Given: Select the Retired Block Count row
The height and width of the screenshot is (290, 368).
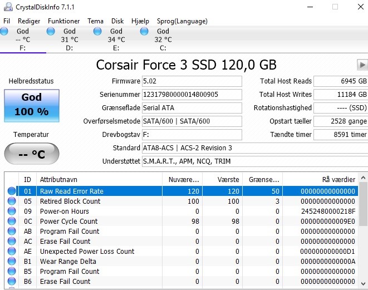Looking at the screenshot, I should coord(181,201).
